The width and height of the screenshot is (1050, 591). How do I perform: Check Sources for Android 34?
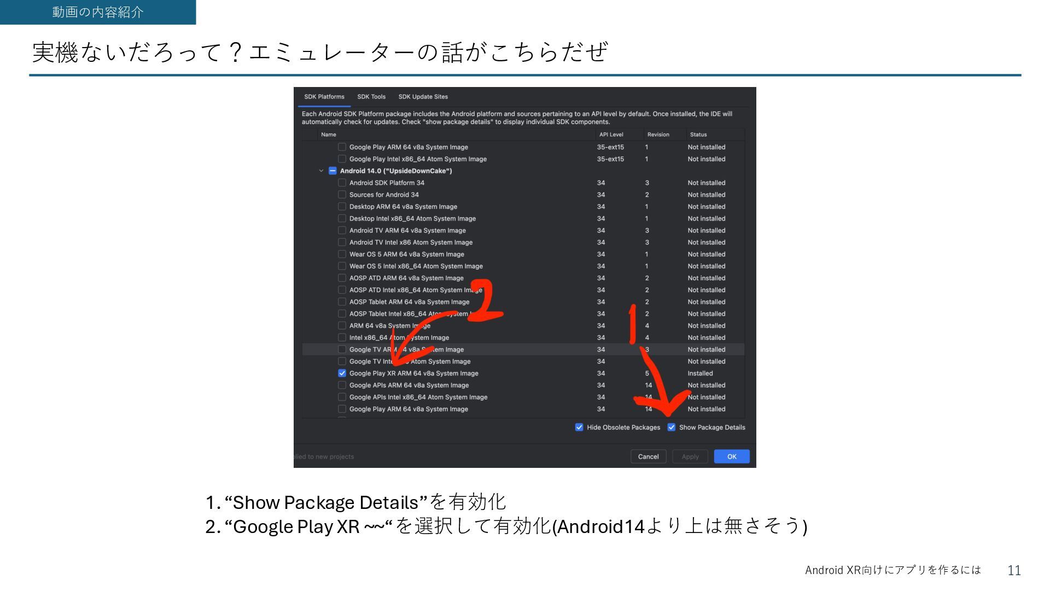coord(342,195)
